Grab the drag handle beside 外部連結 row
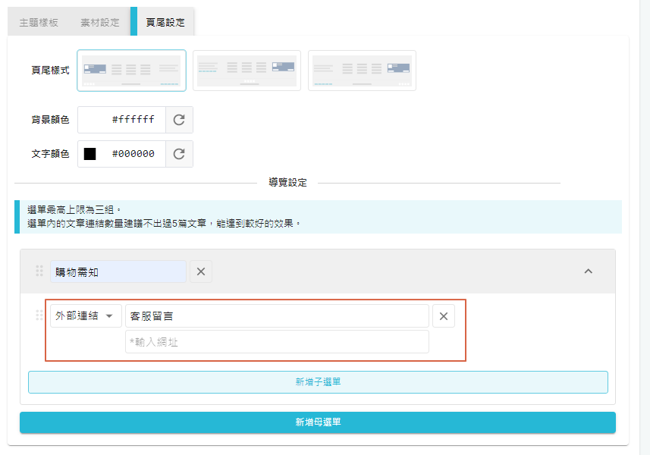This screenshot has width=650, height=455. click(x=39, y=315)
